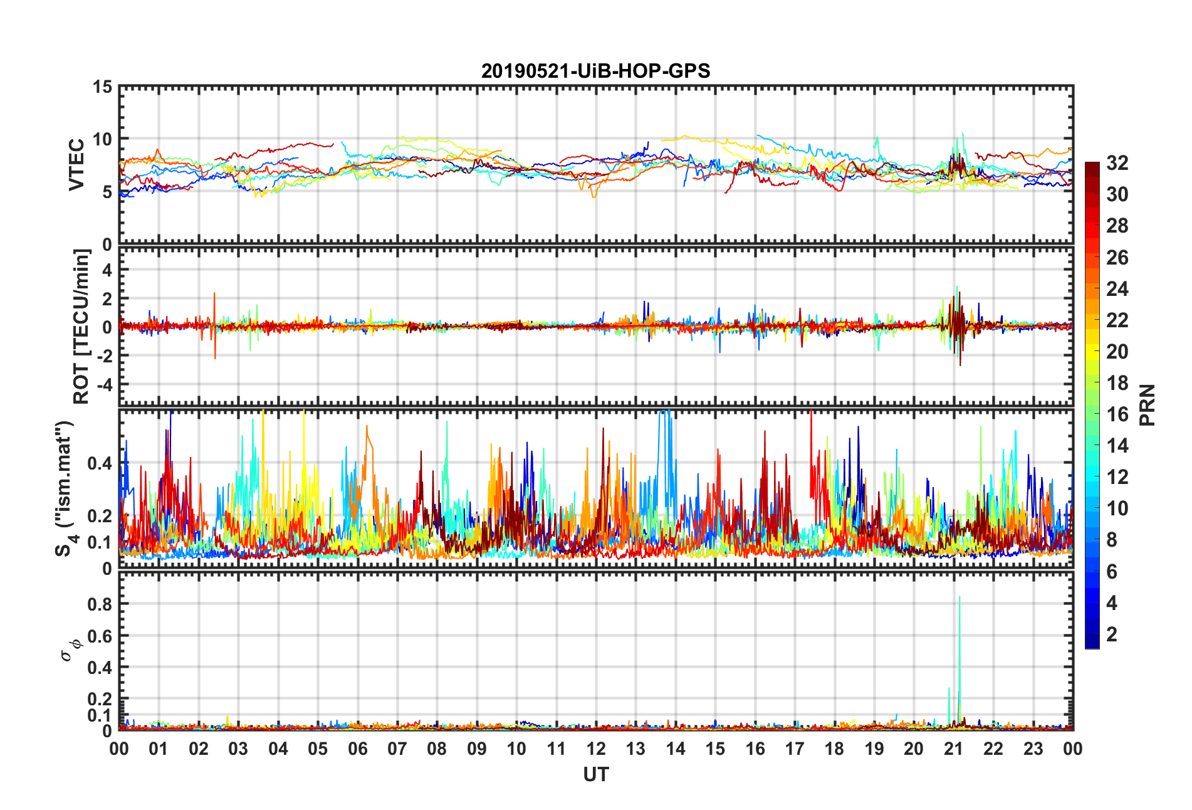Select x-axis hour tick label 21

(954, 749)
